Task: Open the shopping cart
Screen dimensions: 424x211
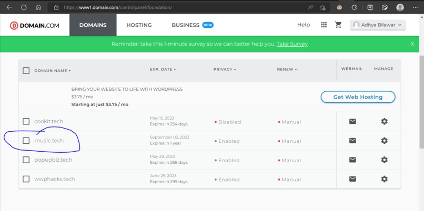Action: pos(338,25)
